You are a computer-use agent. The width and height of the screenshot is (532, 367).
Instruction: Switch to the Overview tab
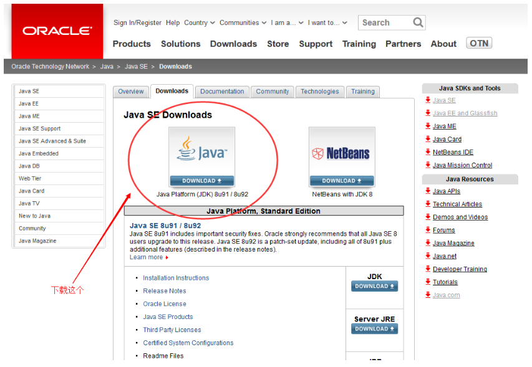pos(130,92)
